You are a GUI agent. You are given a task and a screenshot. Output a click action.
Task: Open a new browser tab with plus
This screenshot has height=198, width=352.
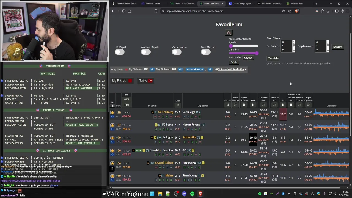316,4
